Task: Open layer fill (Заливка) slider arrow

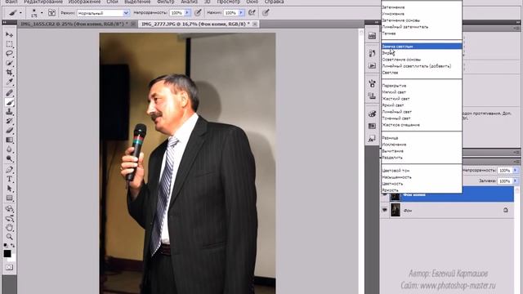Action: [x=516, y=180]
